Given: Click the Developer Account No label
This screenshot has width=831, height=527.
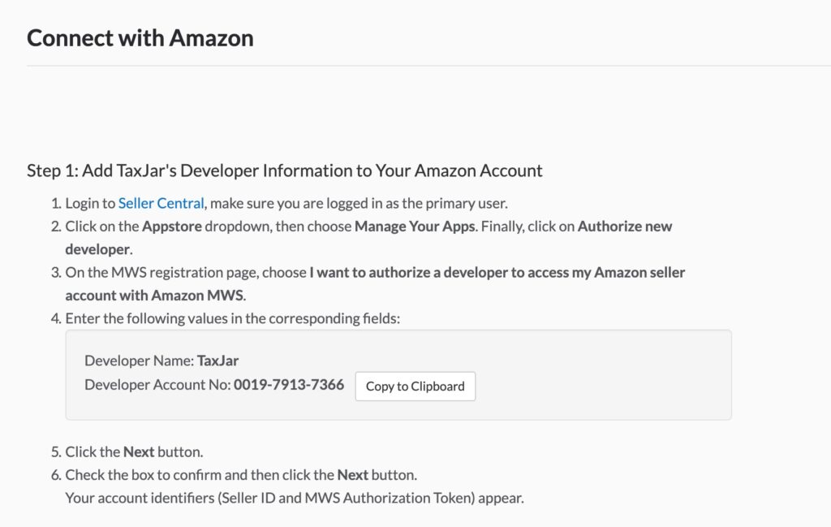Looking at the screenshot, I should (157, 385).
